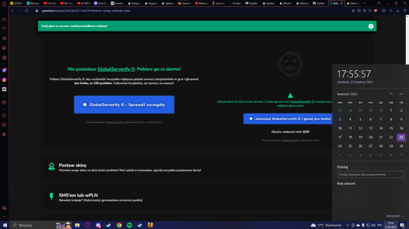Open Spotify from the taskbar
The width and height of the screenshot is (409, 229).
(129, 225)
